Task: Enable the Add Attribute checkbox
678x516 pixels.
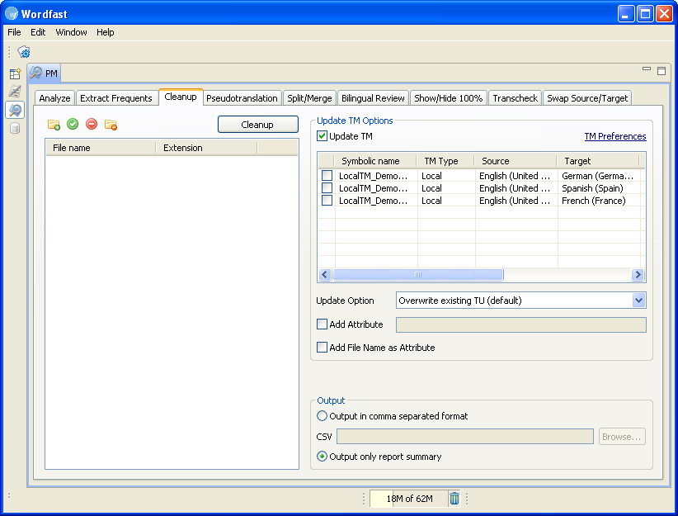Action: click(323, 324)
